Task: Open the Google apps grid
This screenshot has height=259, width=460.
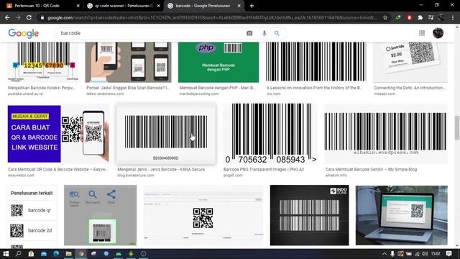Action: [x=422, y=33]
